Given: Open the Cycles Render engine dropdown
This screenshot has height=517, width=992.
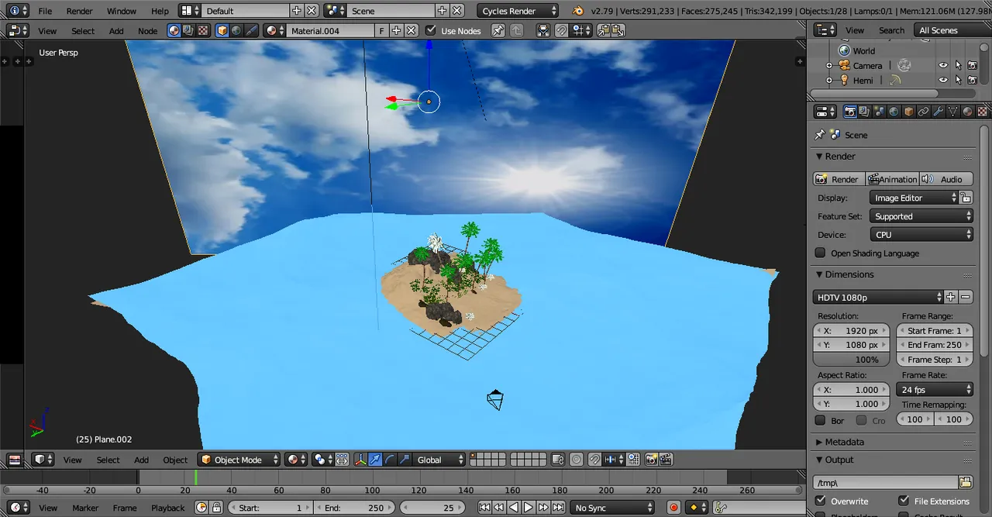Looking at the screenshot, I should pyautogui.click(x=518, y=11).
